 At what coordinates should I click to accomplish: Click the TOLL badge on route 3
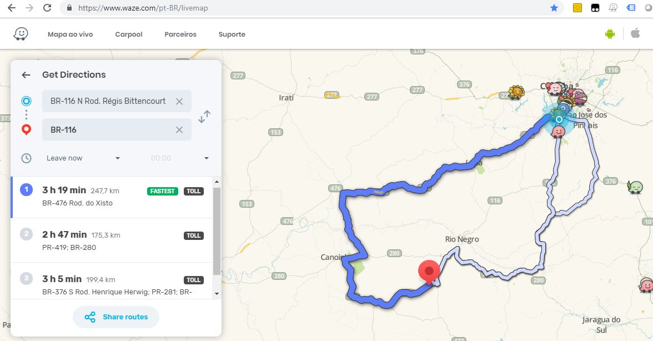[194, 280]
